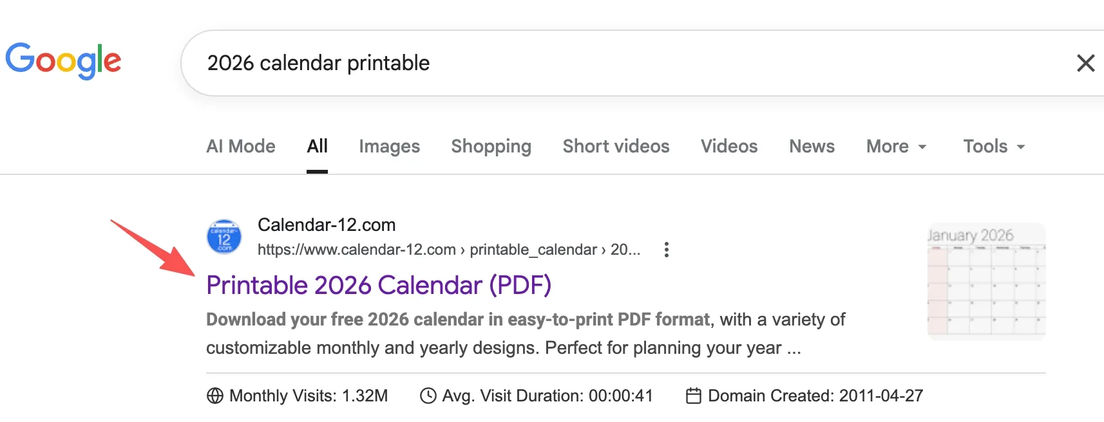This screenshot has width=1104, height=422.
Task: Clear the search query with the X icon
Action: click(x=1086, y=62)
